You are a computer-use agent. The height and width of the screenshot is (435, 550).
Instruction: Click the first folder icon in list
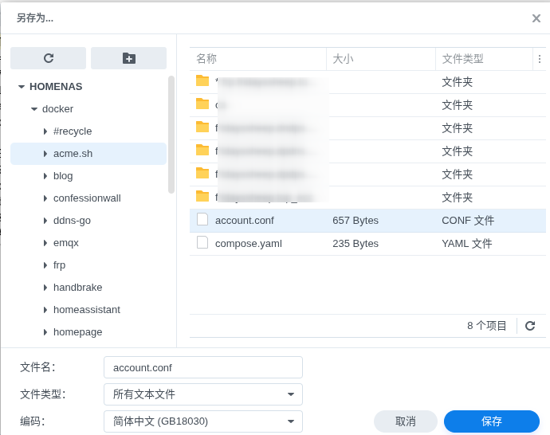click(202, 81)
